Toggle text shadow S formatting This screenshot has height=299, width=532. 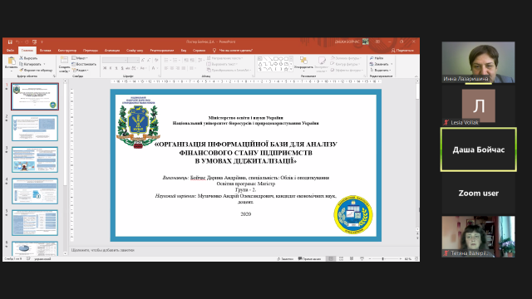(x=122, y=68)
